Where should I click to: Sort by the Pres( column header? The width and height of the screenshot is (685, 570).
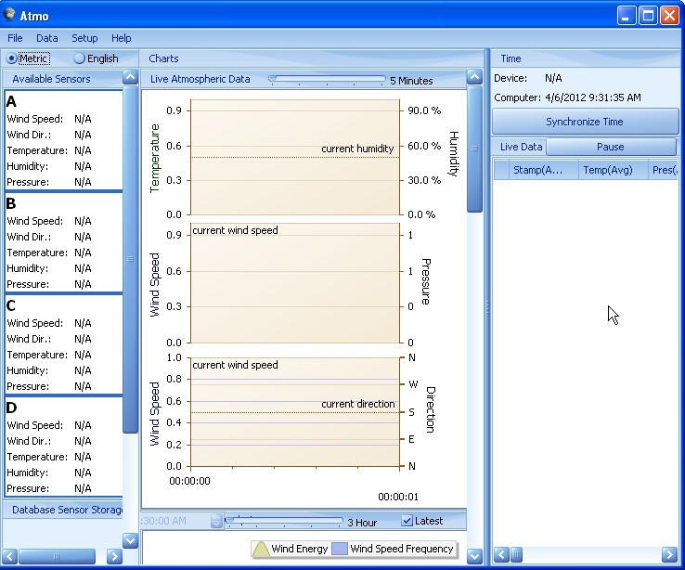click(x=663, y=170)
